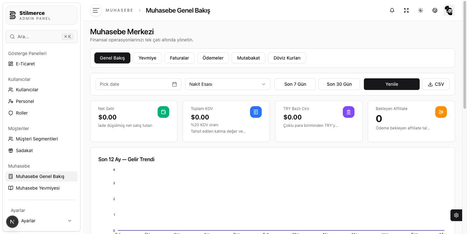
Task: Open Sadakat in the sidebar
Action: [x=42, y=150]
